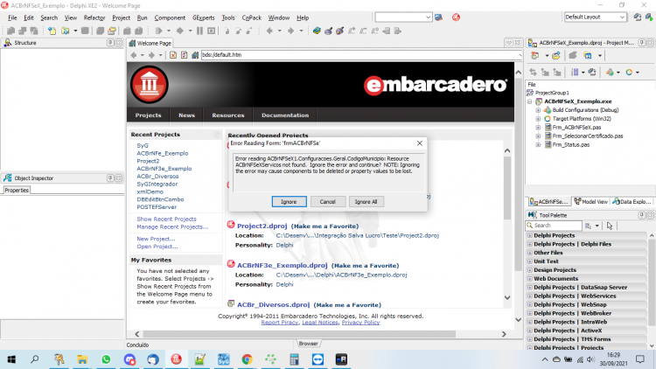The height and width of the screenshot is (369, 656).
Task: Click the Forward navigation toolbar arrow
Action: tap(290, 31)
